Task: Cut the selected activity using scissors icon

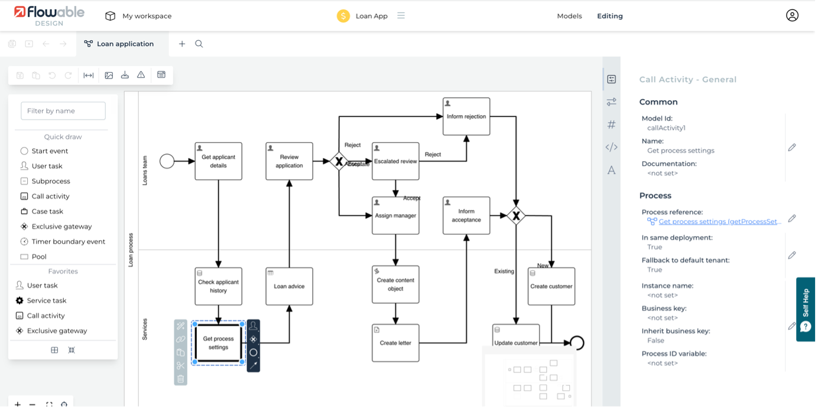Action: click(180, 366)
